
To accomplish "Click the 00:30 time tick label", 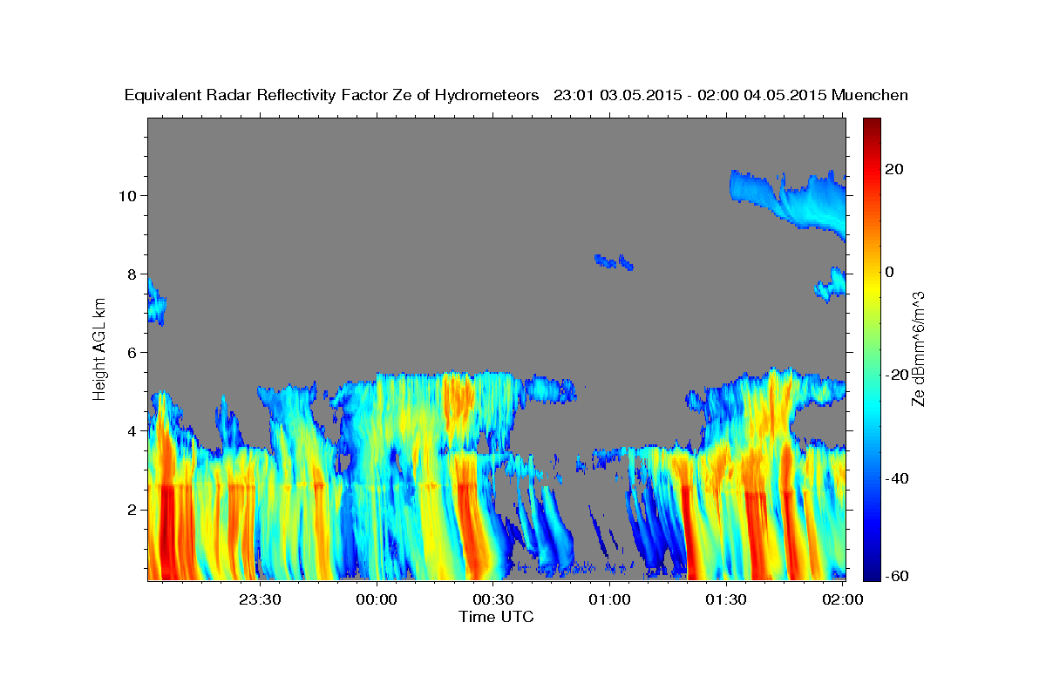I will click(x=493, y=599).
